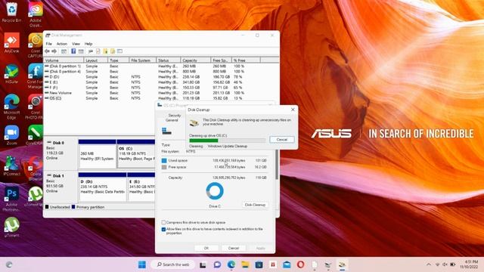
Task: Select the Adobe Photoshop desktop icon
Action: (x=12, y=199)
